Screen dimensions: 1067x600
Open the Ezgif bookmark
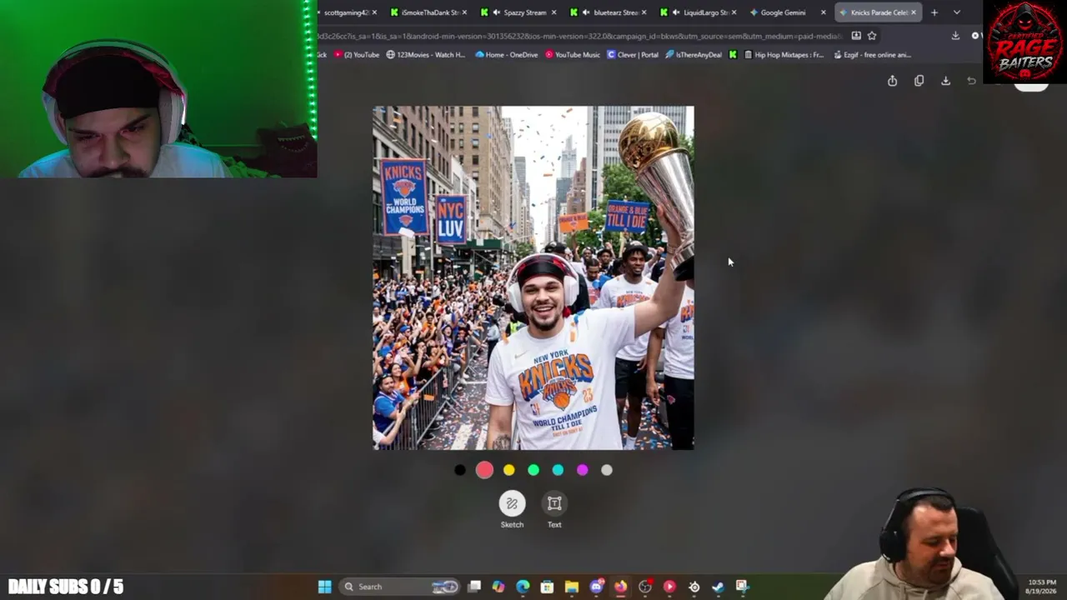[x=872, y=55]
